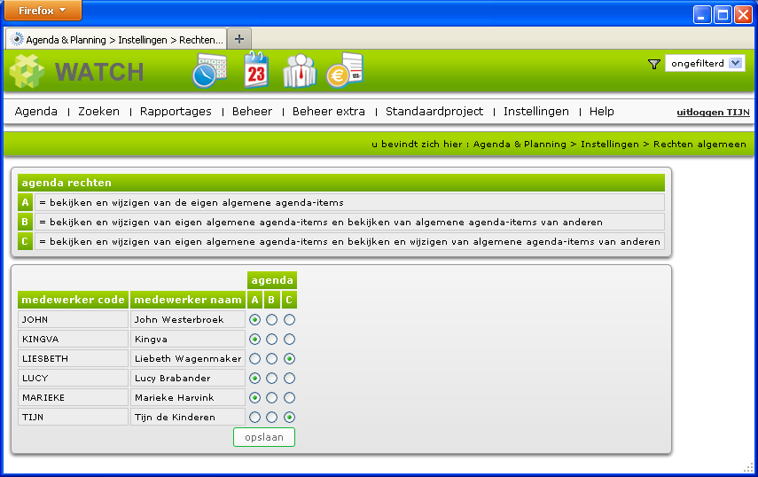Select agenda right A for KINGVA

pyautogui.click(x=254, y=340)
